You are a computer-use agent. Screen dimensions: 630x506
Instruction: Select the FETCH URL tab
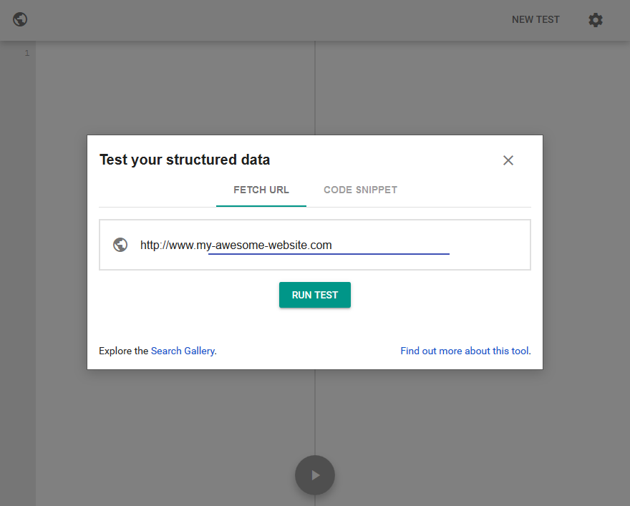pyautogui.click(x=261, y=190)
